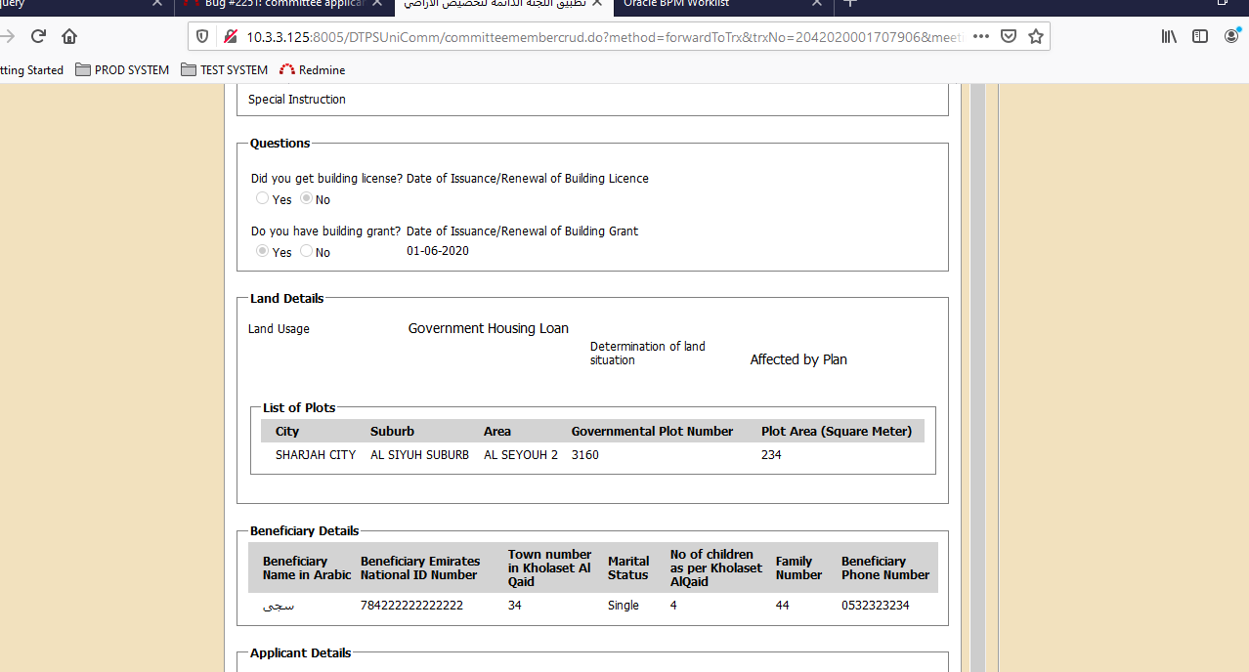Click Government Housing Loan land usage value
The width and height of the screenshot is (1249, 672).
489,328
